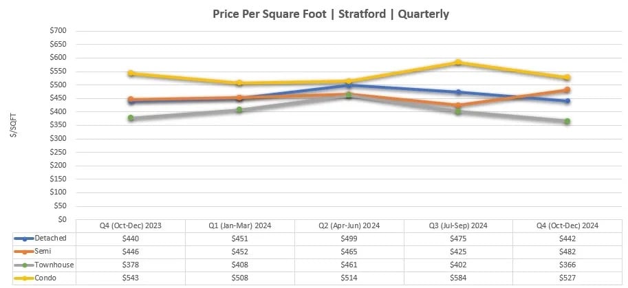Click the Semi Q4 2023 value $446
This screenshot has height=288, width=628.
pos(131,252)
